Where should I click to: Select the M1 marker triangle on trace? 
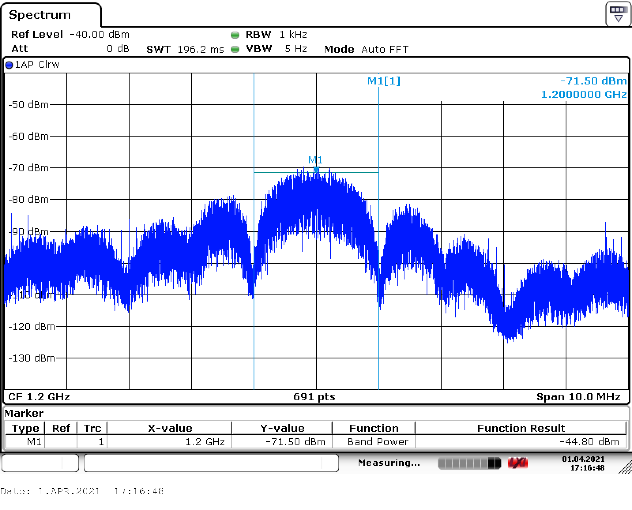(x=316, y=169)
